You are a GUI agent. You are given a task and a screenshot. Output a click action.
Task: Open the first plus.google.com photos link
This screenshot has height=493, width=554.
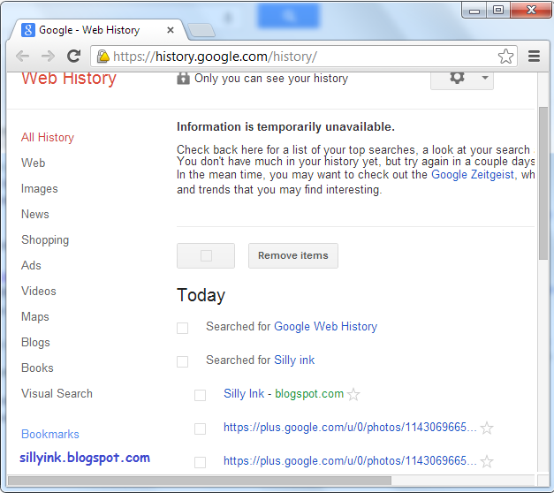coord(350,428)
